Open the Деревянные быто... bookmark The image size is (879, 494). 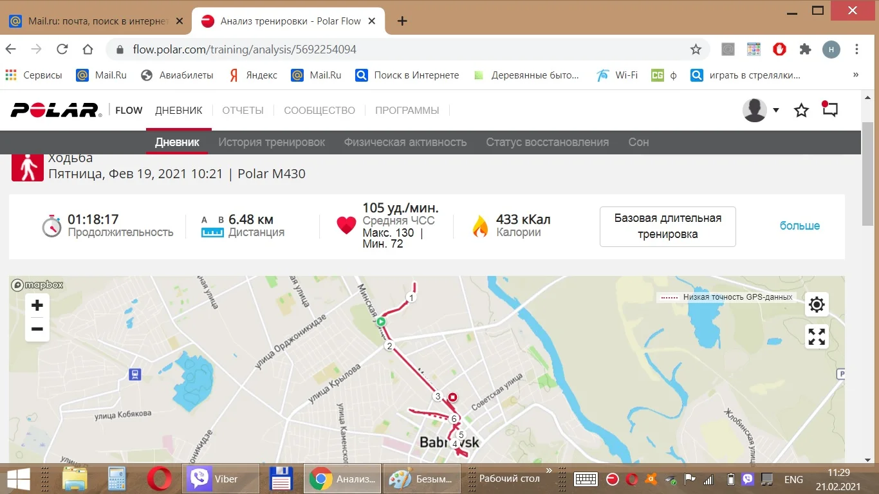pyautogui.click(x=526, y=75)
